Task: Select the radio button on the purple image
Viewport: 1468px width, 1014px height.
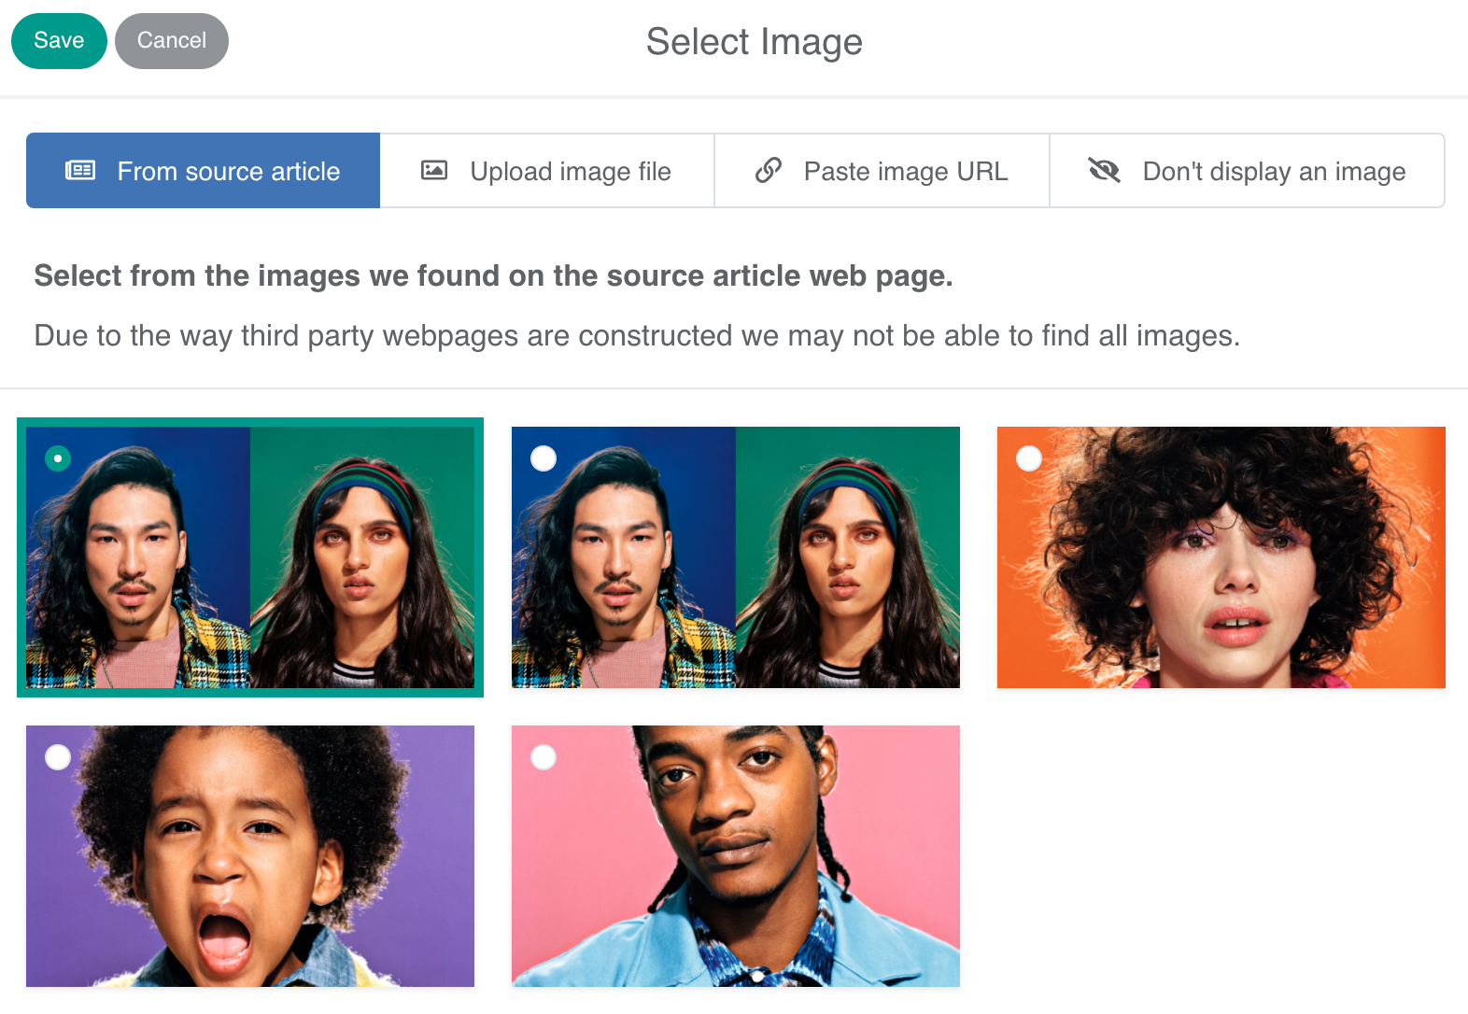Action: coord(58,757)
